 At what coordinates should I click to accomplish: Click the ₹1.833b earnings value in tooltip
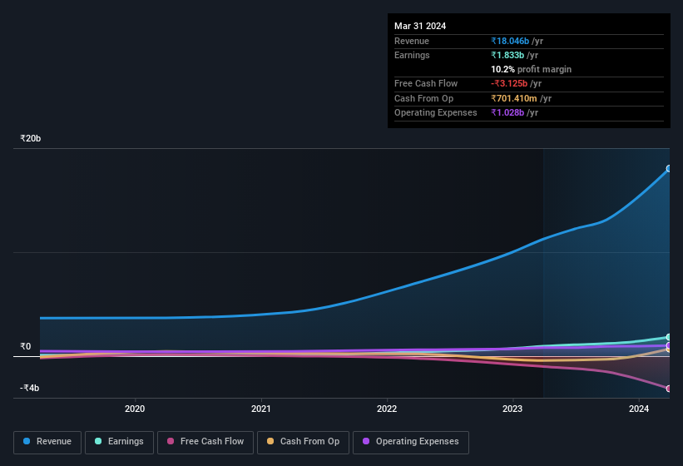(x=507, y=55)
